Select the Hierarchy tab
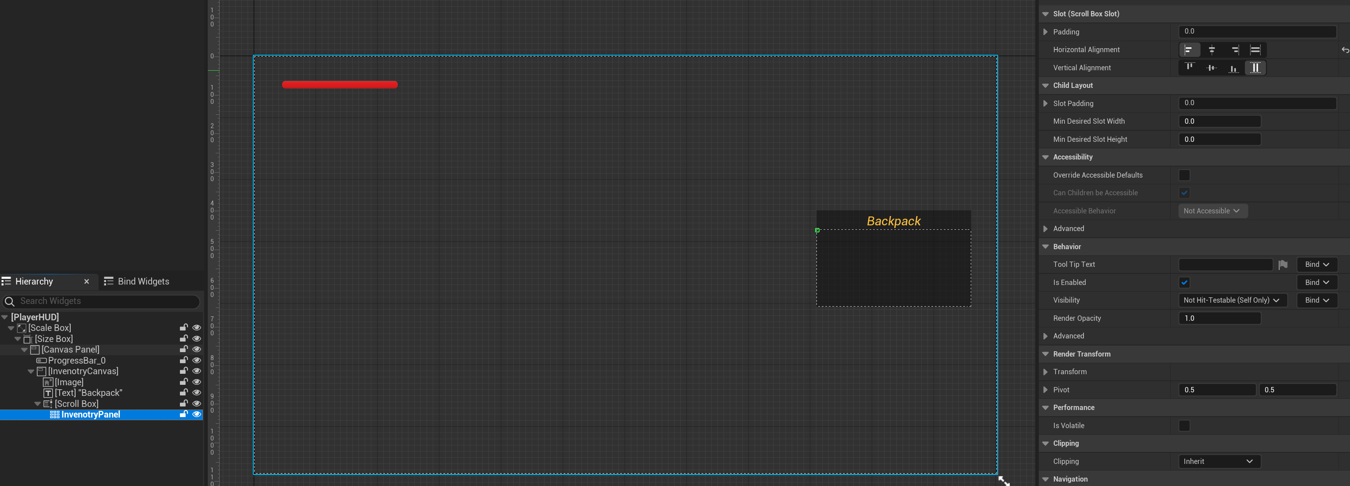The image size is (1350, 486). (x=34, y=281)
